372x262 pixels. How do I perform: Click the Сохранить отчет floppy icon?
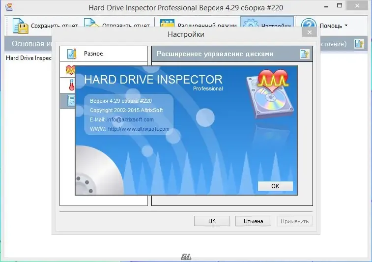pos(21,26)
